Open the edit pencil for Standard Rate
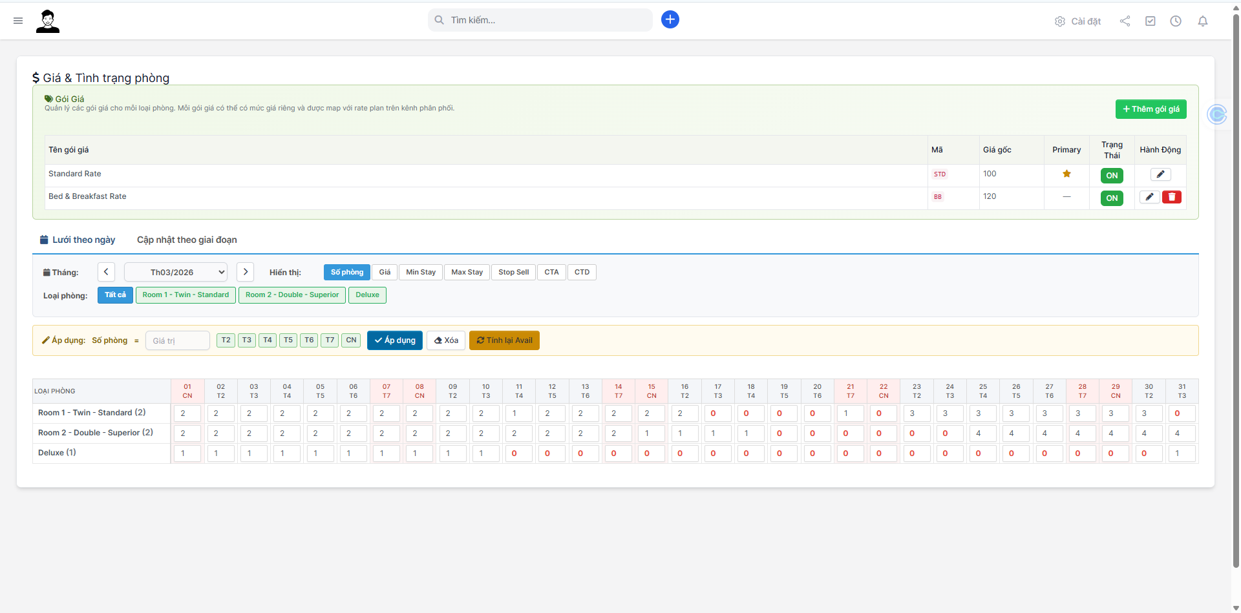1241x613 pixels. 1160,174
